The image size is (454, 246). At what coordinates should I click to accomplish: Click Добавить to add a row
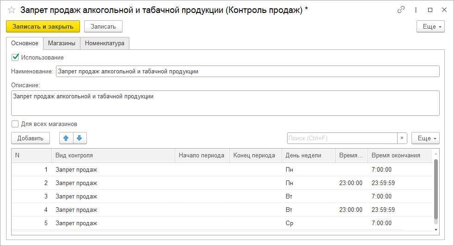click(31, 138)
